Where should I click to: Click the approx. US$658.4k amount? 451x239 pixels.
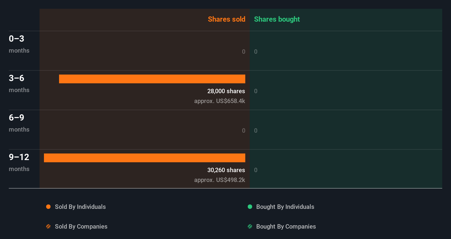(219, 101)
